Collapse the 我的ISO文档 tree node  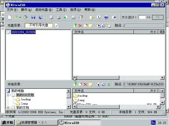point(8,95)
